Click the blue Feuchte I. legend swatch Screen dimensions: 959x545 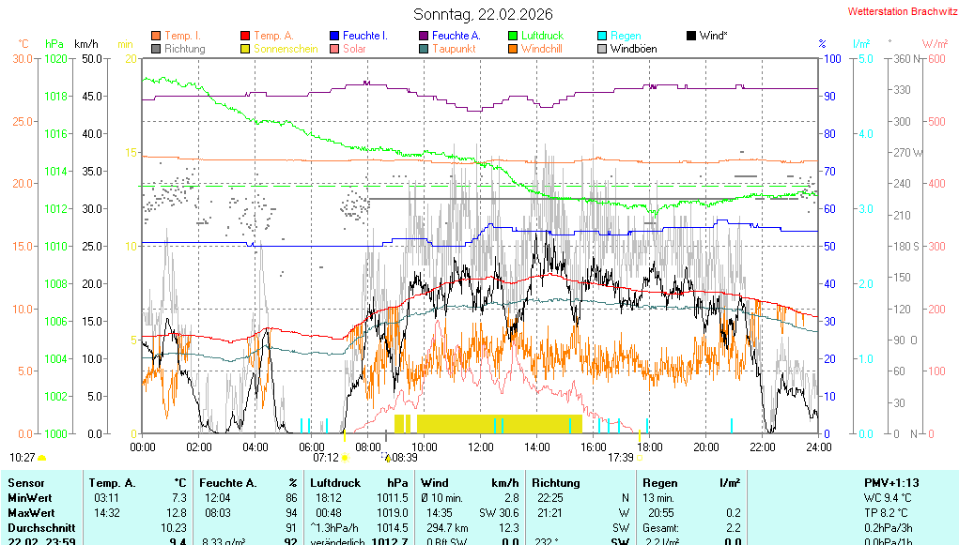tap(334, 36)
